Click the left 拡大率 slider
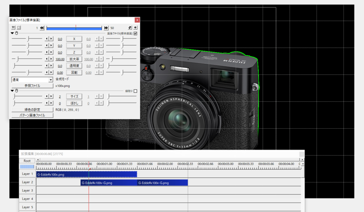The height and width of the screenshot is (212, 364). 27,59
